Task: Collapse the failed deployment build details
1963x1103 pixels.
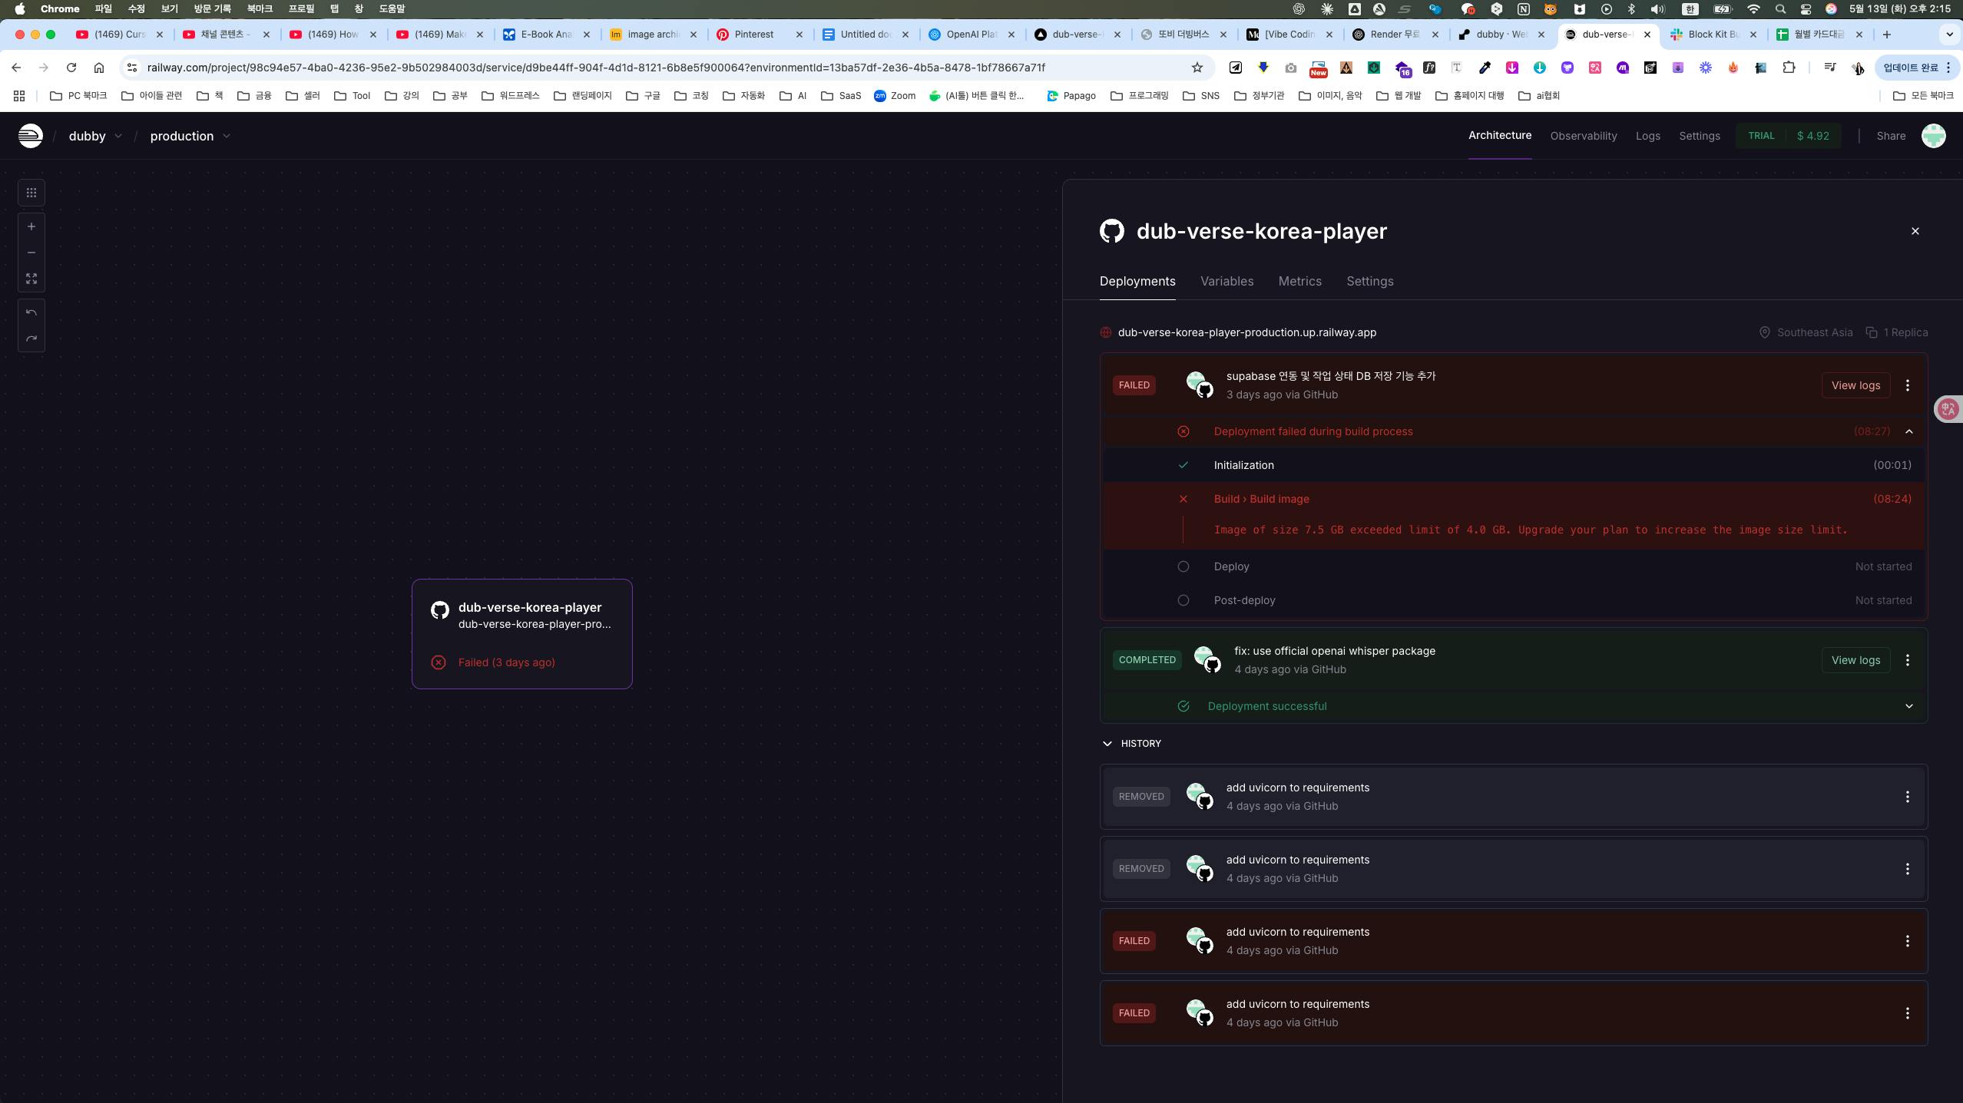Action: click(x=1908, y=431)
